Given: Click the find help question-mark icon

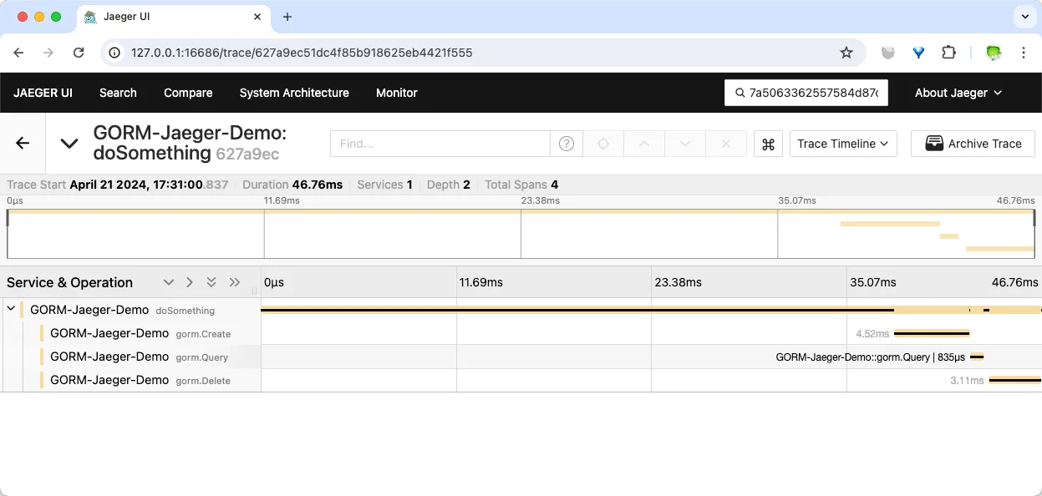Looking at the screenshot, I should pos(566,144).
